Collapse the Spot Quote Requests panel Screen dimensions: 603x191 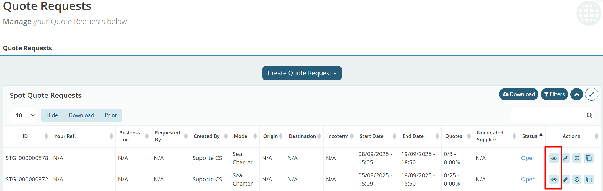click(x=577, y=94)
